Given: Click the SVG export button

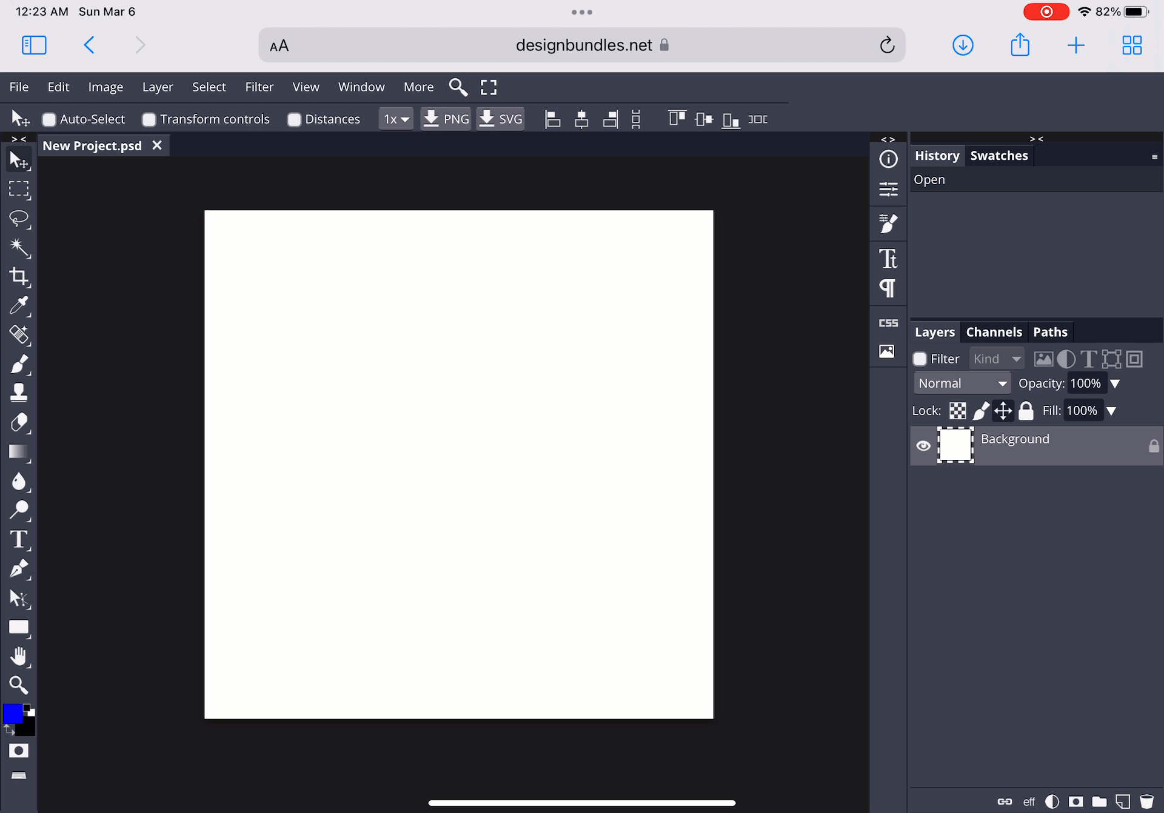Looking at the screenshot, I should pos(501,119).
